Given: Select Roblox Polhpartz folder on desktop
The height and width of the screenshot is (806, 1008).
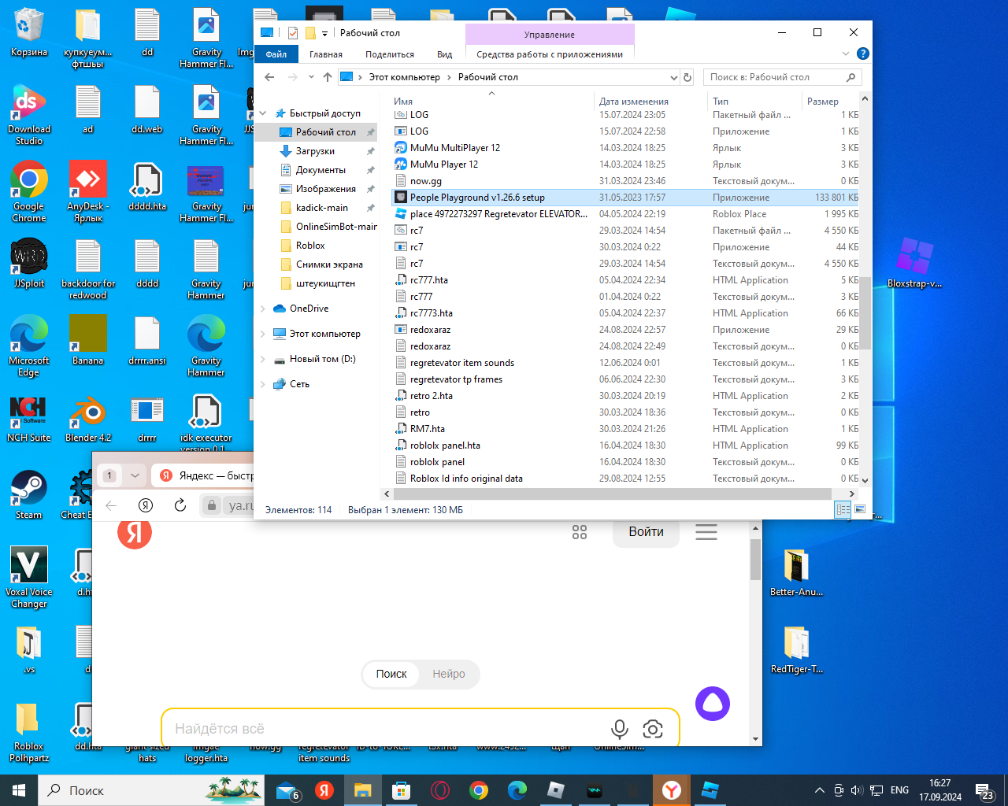Looking at the screenshot, I should pyautogui.click(x=29, y=732).
